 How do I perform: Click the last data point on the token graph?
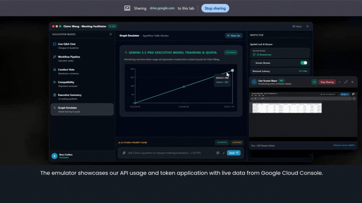tap(233, 70)
